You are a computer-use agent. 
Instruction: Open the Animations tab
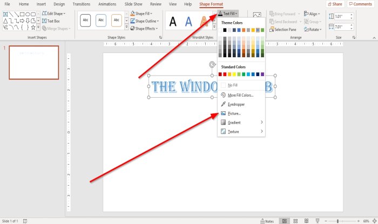click(107, 4)
